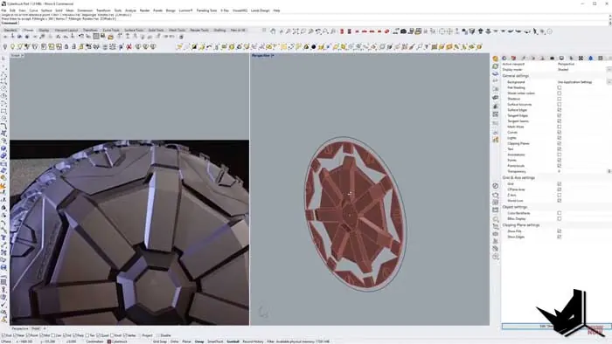Collapse the Clipping Plane settings section
The height and width of the screenshot is (344, 612).
click(x=521, y=225)
